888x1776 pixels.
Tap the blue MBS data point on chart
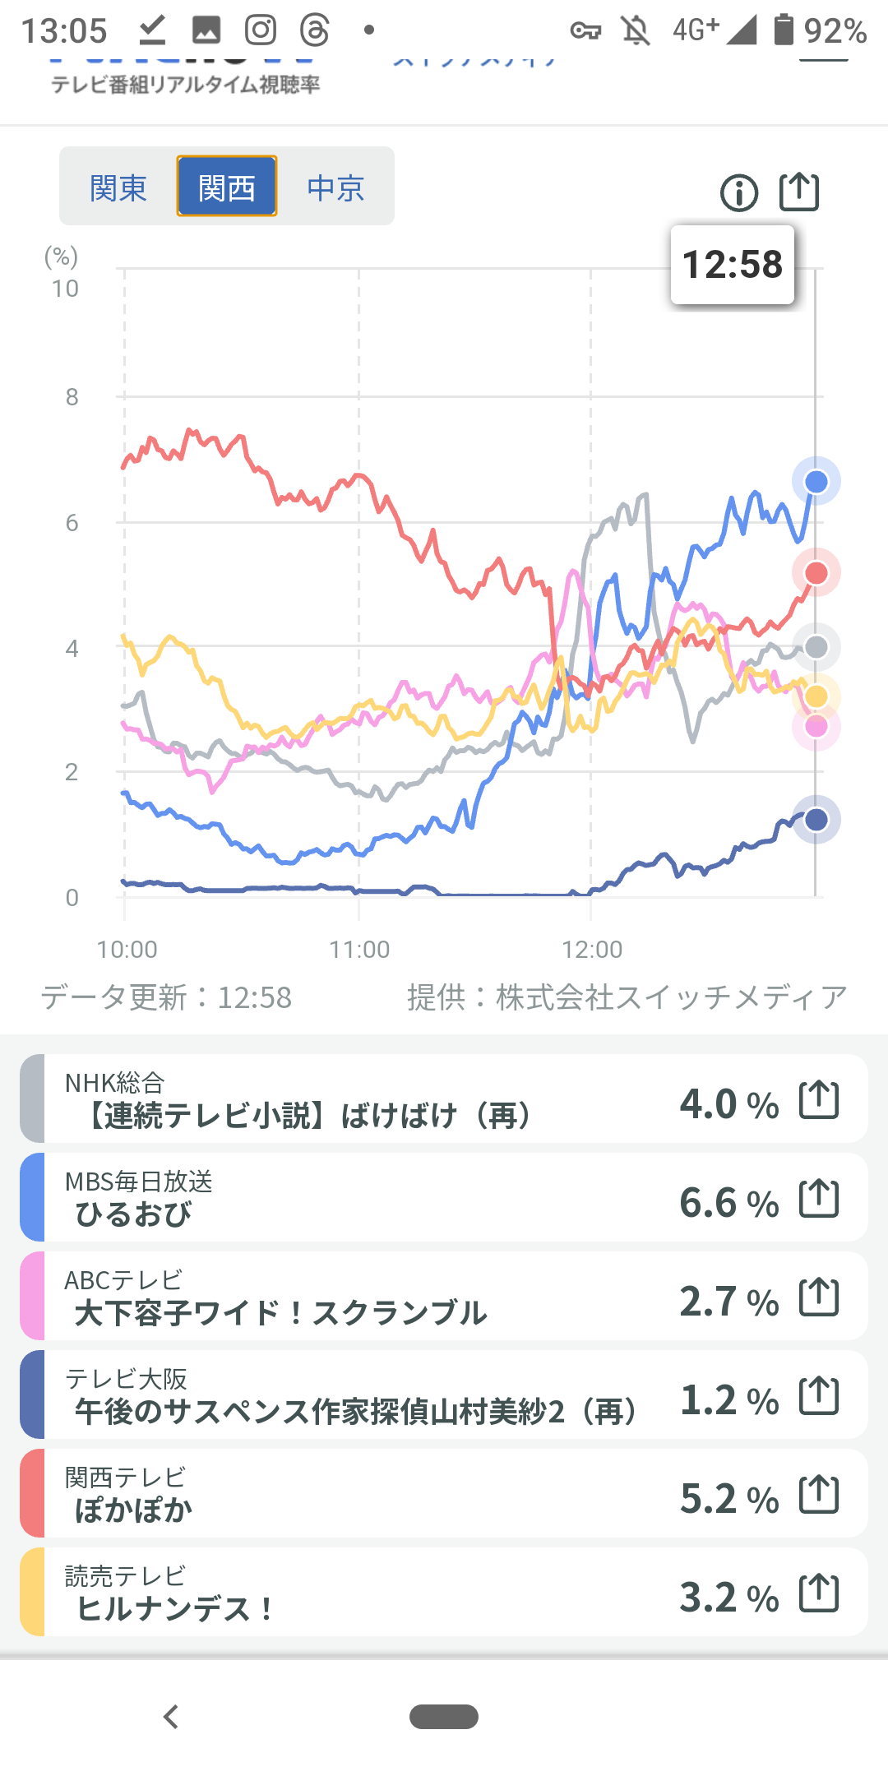coord(816,482)
